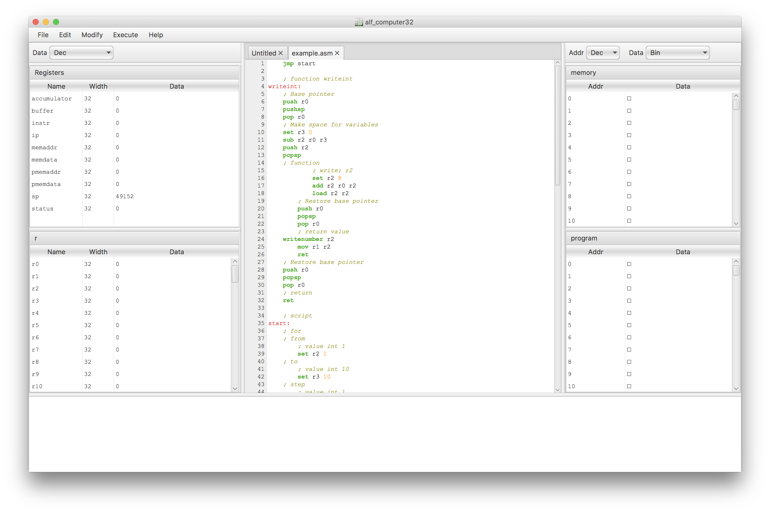
Task: Click the memory table scroll down arrow
Action: (x=736, y=224)
